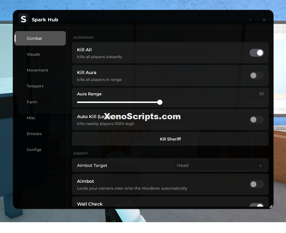The image size is (286, 233).
Task: Toggle the Wall Check switch
Action: pos(256,205)
